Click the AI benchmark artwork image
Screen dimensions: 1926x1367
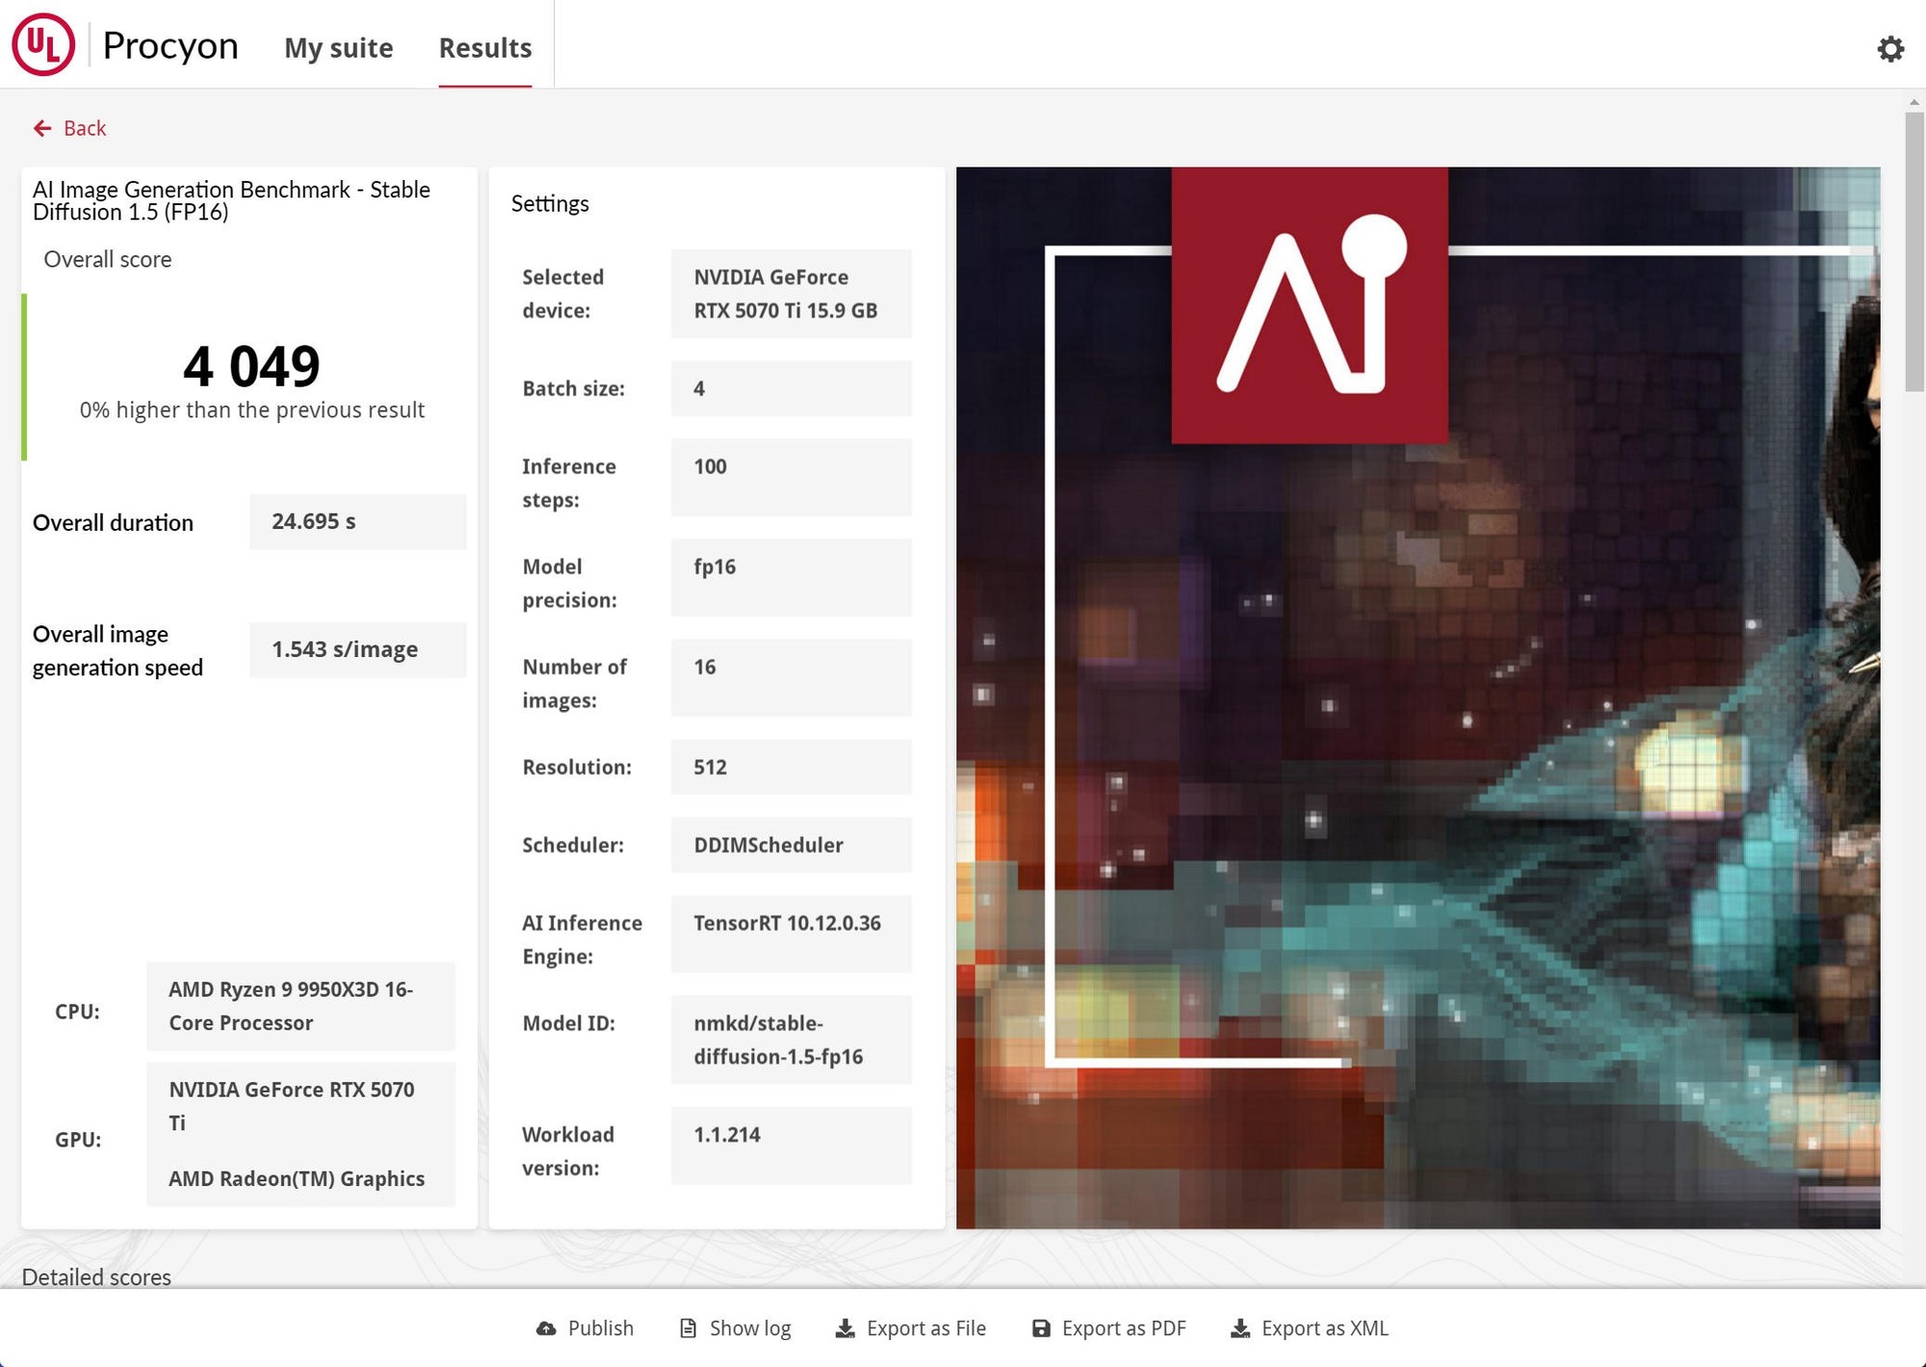[x=1417, y=697]
